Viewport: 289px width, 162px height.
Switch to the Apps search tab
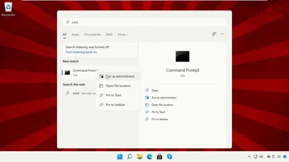[x=75, y=35]
